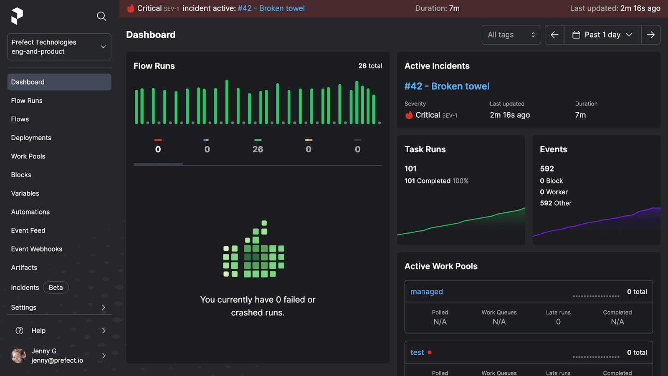Click the Help question mark icon
The width and height of the screenshot is (668, 376).
tap(20, 331)
